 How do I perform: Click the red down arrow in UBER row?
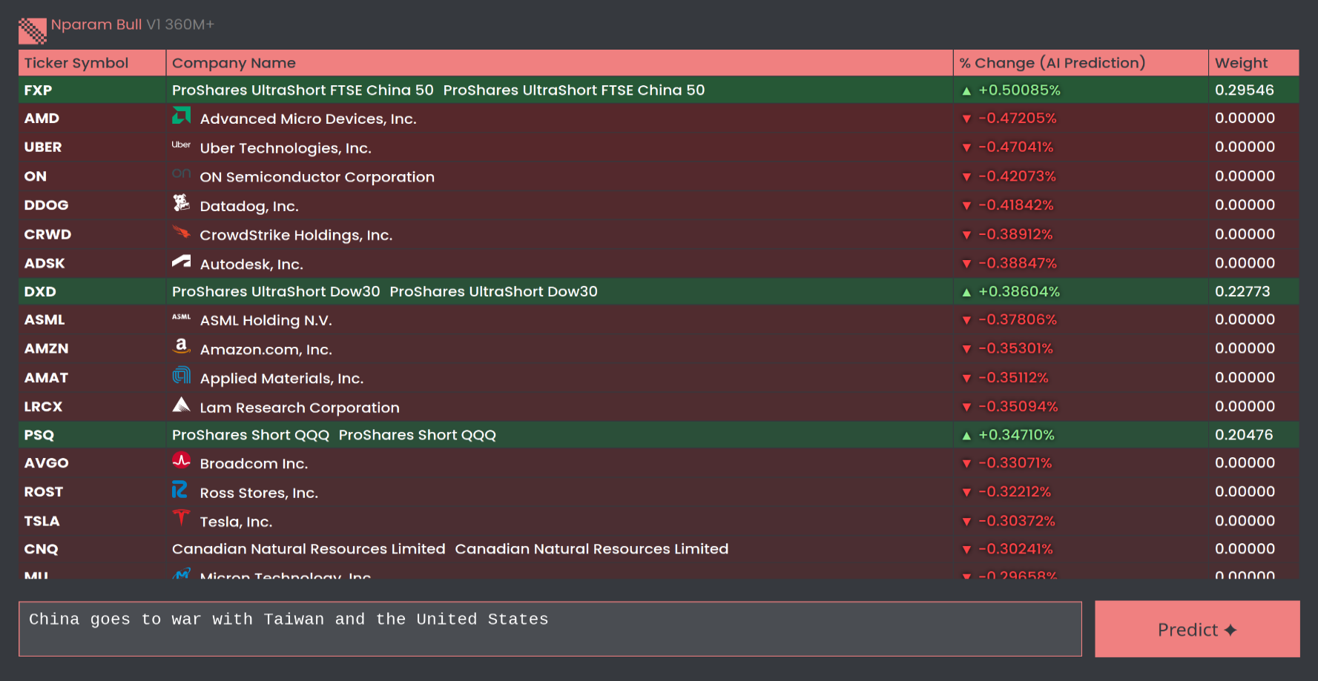966,147
